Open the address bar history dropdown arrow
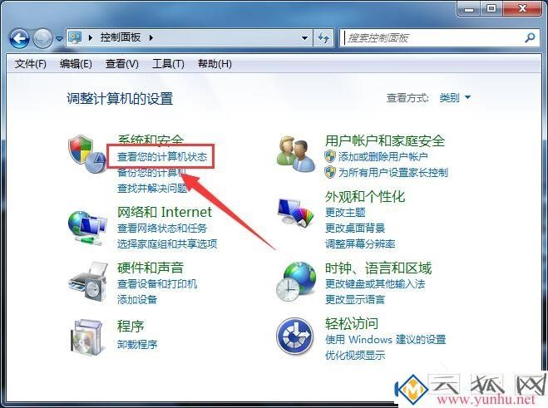 click(304, 37)
